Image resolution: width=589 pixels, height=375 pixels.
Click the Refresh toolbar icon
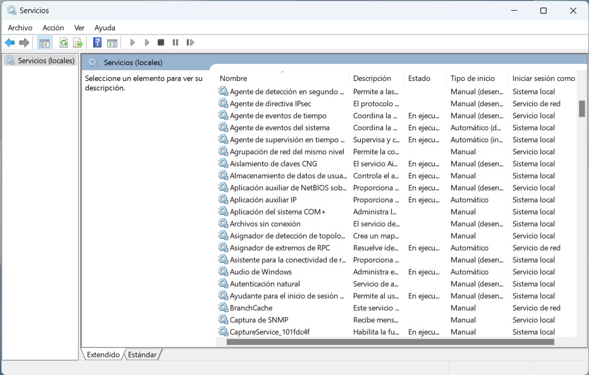(x=64, y=43)
